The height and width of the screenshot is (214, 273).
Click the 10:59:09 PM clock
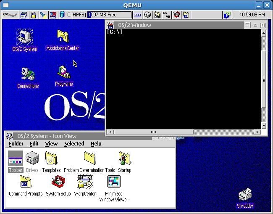pyautogui.click(x=252, y=15)
